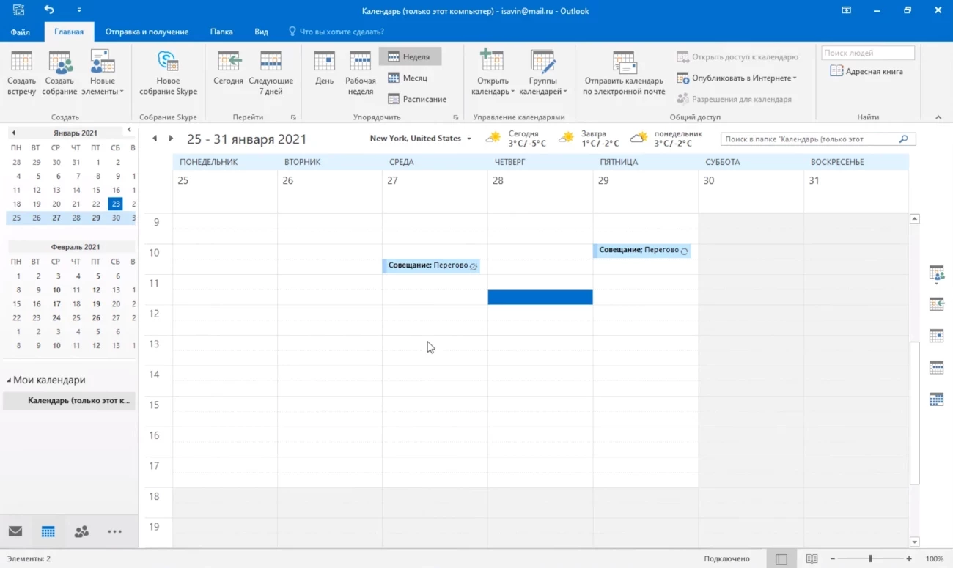Open the Customize Quick Access Toolbar dropdown
The image size is (953, 568).
click(x=79, y=10)
